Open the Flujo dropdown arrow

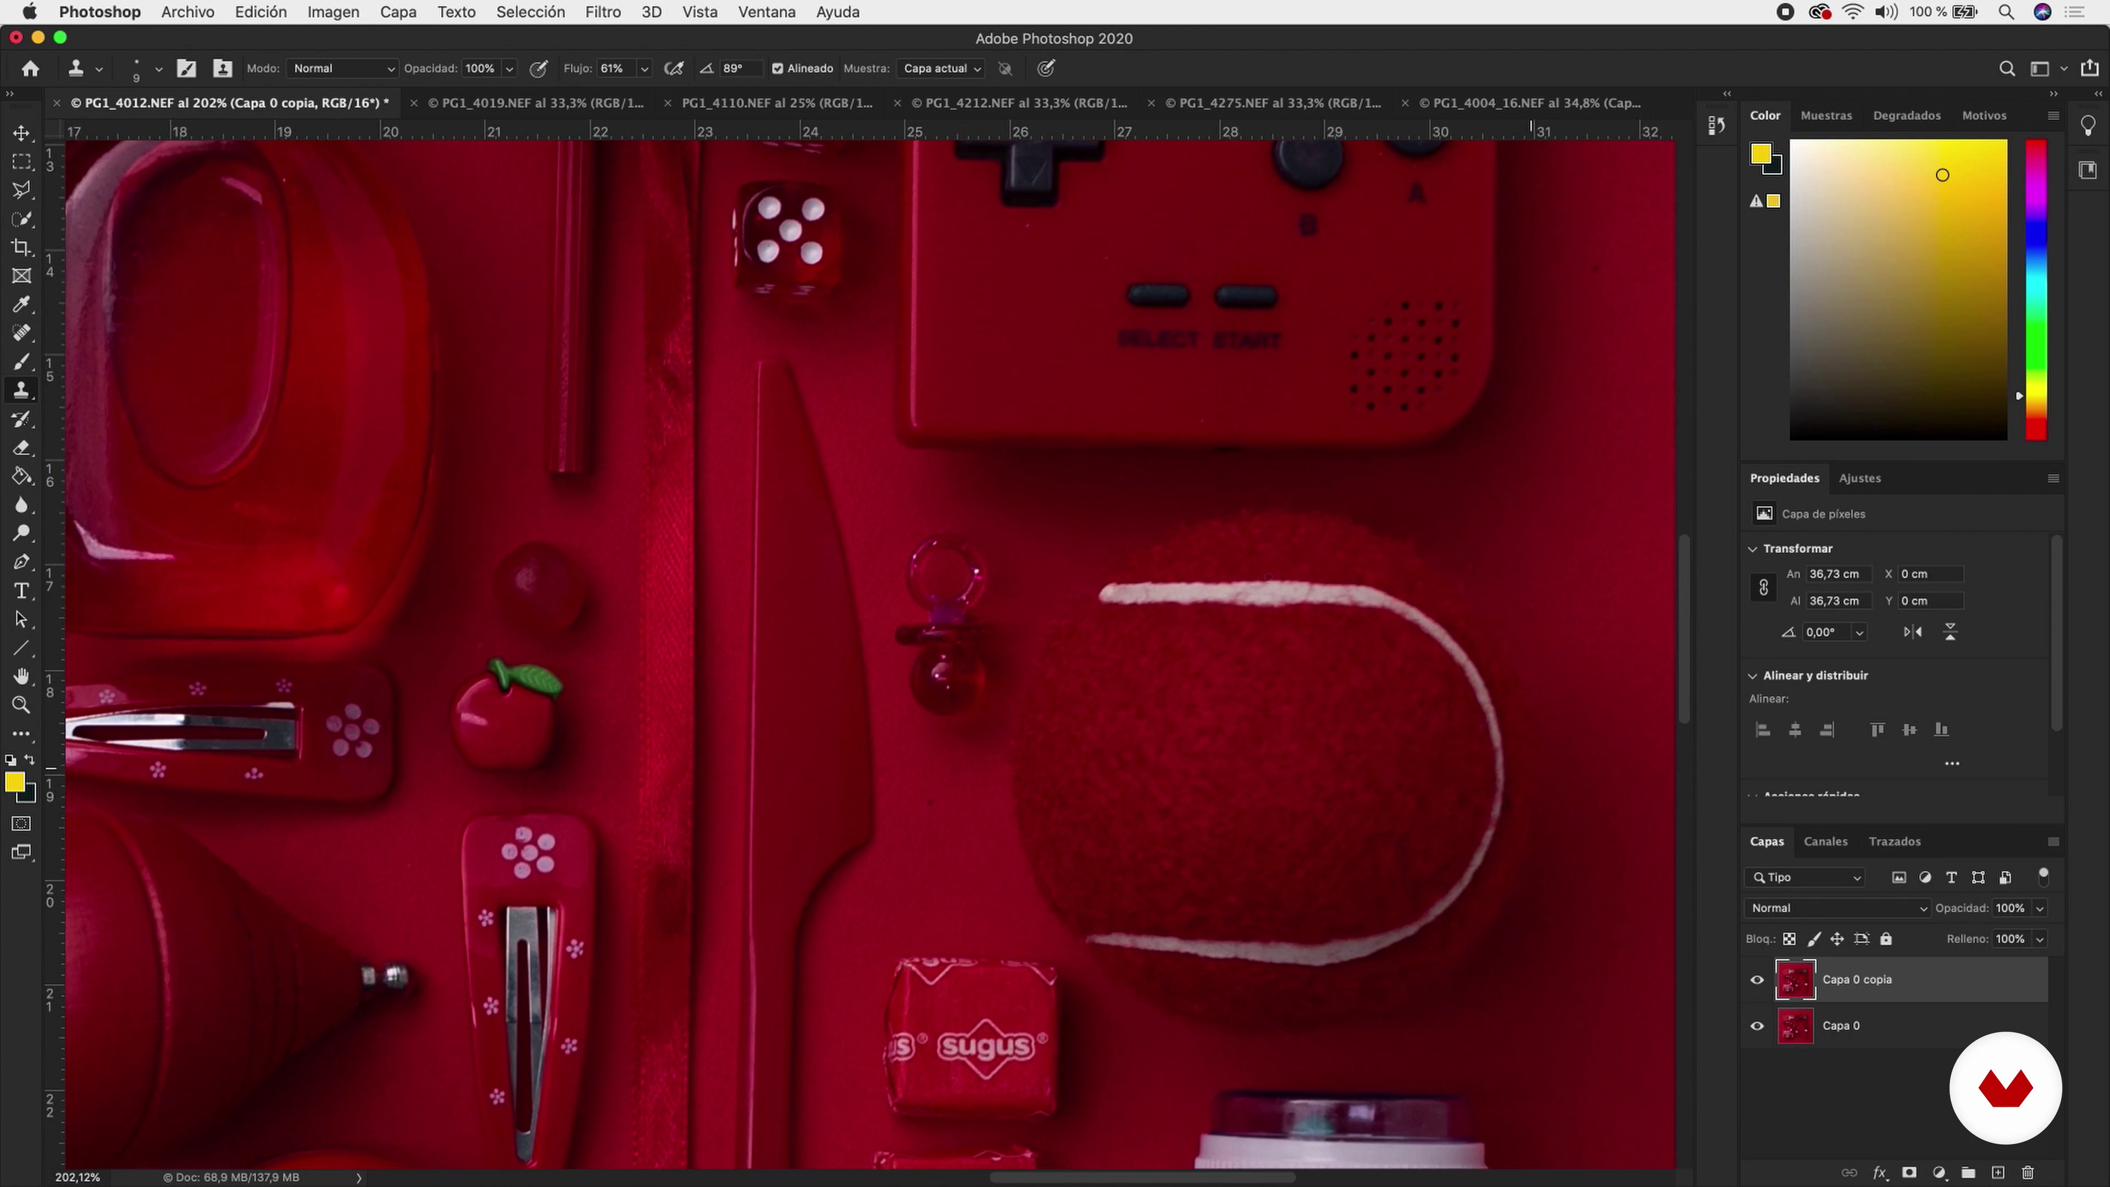coord(645,69)
